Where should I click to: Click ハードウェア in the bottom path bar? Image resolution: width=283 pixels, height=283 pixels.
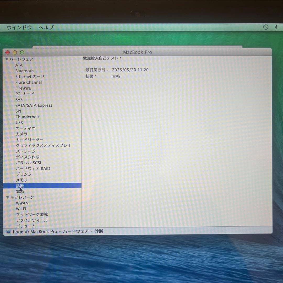76,231
